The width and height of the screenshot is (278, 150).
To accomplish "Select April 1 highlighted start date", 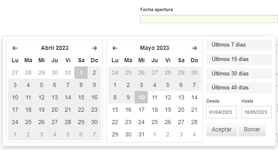I will [81, 73].
